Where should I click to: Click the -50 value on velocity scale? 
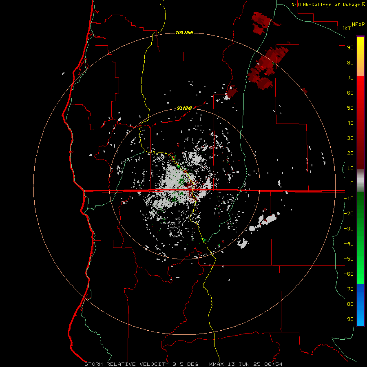click(349, 259)
